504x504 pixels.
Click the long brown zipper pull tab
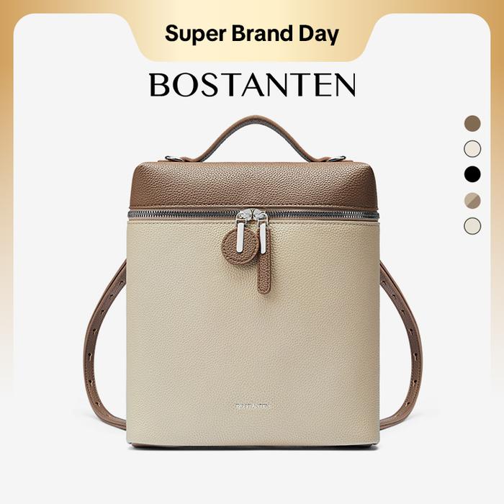click(x=264, y=274)
